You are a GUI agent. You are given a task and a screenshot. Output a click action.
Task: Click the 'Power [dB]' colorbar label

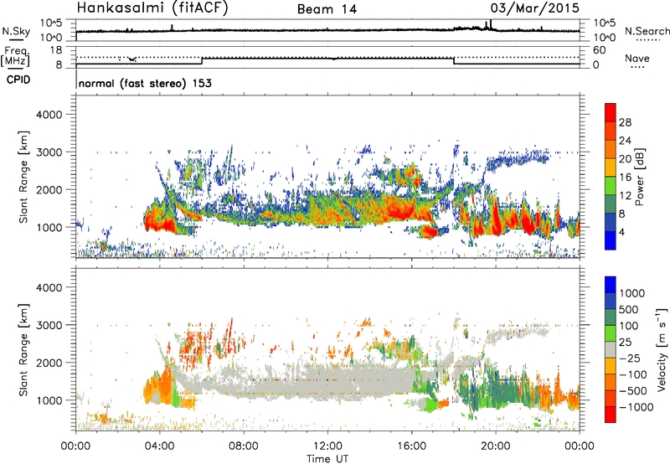coord(639,177)
